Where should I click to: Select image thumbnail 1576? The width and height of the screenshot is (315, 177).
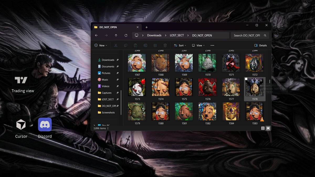pyautogui.click(x=208, y=87)
